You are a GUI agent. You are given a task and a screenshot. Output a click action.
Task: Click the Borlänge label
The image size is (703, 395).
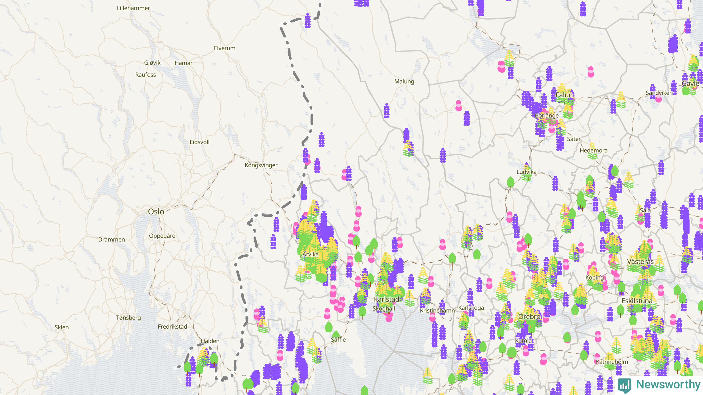coord(547,115)
